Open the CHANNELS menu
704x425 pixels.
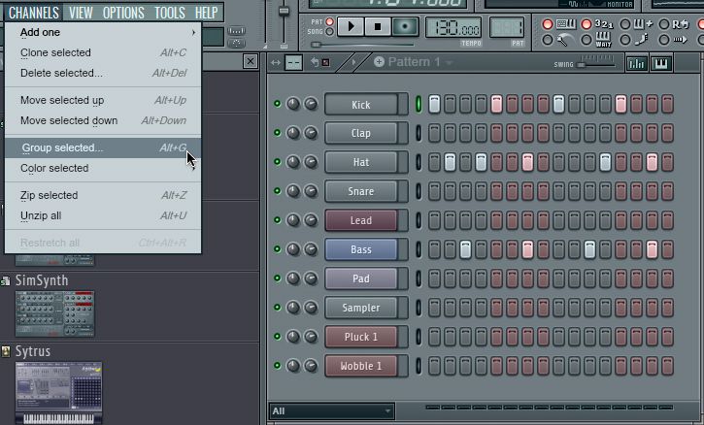34,13
